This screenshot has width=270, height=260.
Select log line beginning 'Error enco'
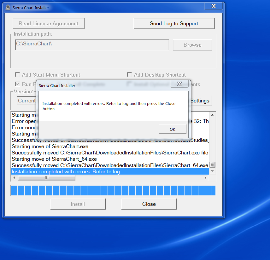(24, 128)
